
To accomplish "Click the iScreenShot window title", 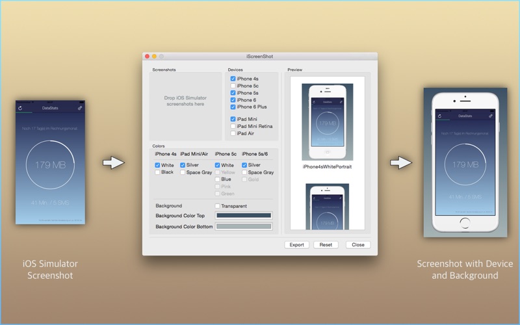I will click(259, 57).
